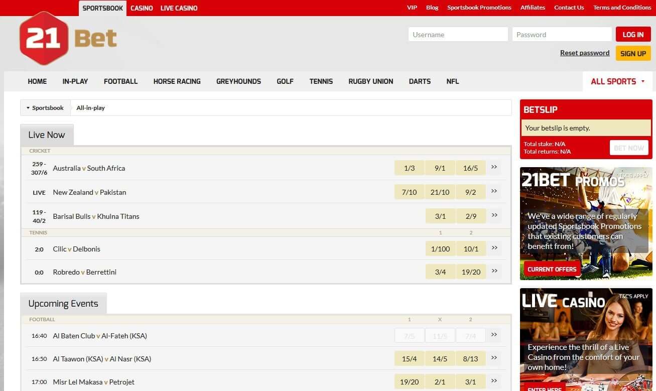Expand more markets for Al Taawon v Al Nasr
This screenshot has width=656, height=391.
(494, 358)
